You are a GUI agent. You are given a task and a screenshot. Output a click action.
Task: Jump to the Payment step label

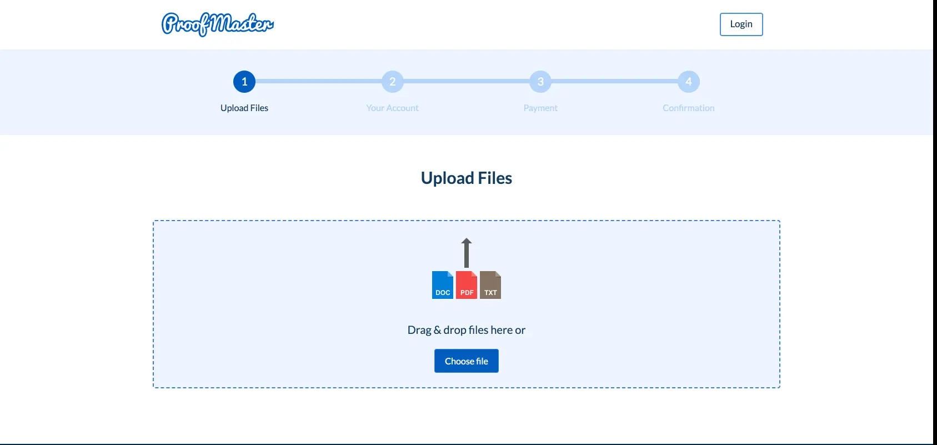[540, 108]
